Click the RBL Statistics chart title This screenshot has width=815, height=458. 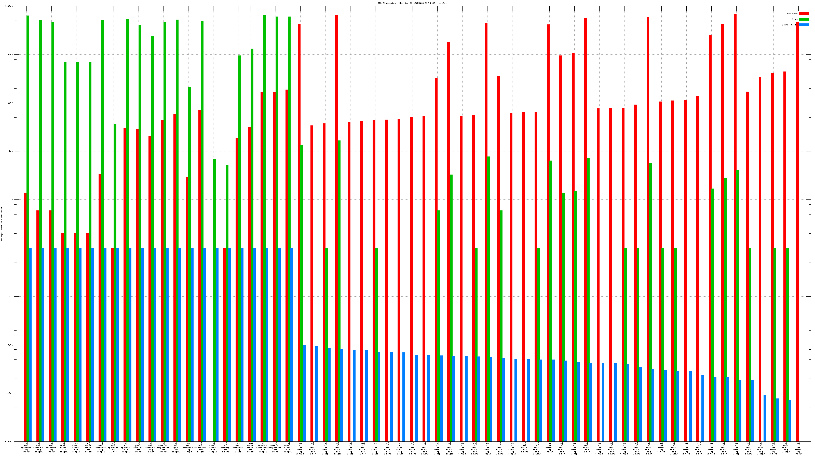click(x=412, y=3)
